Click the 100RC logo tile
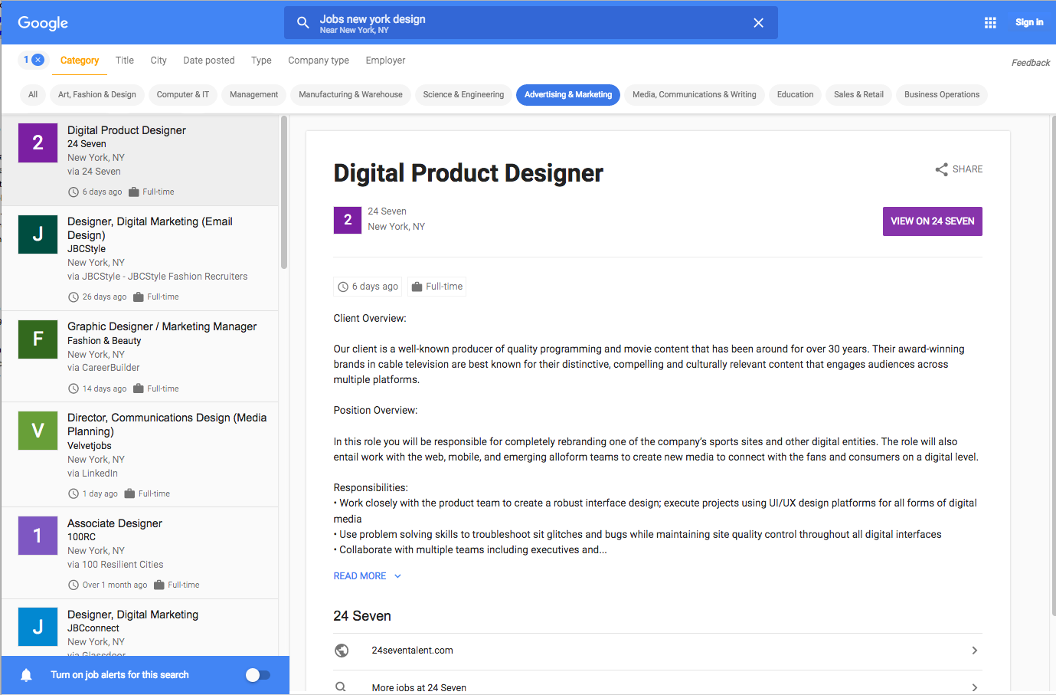 38,536
